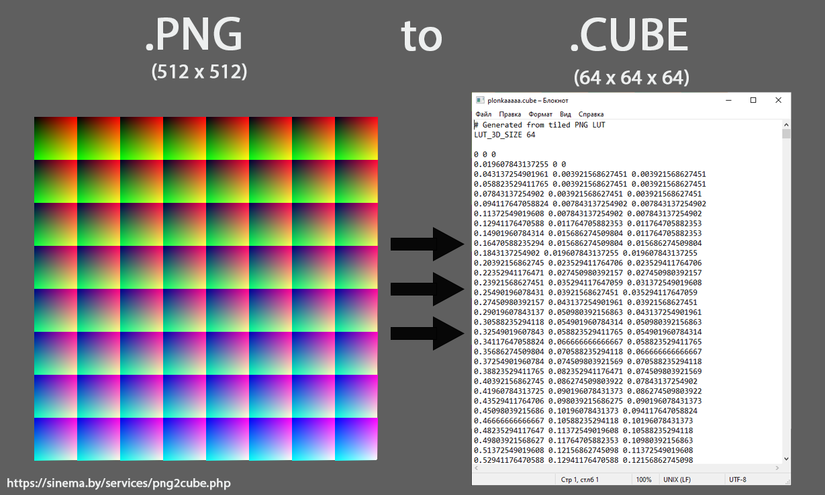This screenshot has height=495, width=825.
Task: Click the 100% zoom indicator
Action: pos(643,480)
